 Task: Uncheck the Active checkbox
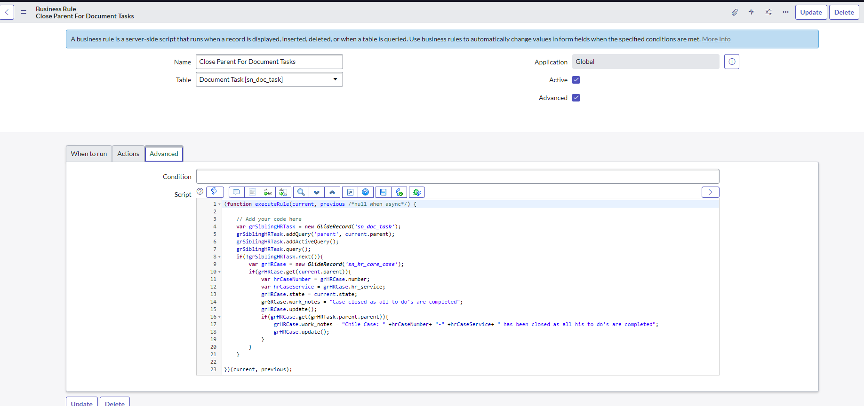click(576, 80)
